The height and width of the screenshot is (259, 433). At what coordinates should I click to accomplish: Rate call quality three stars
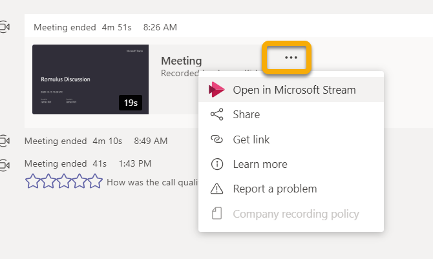coord(64,181)
